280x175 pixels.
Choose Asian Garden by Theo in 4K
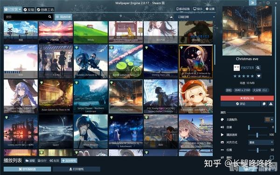[56, 97]
